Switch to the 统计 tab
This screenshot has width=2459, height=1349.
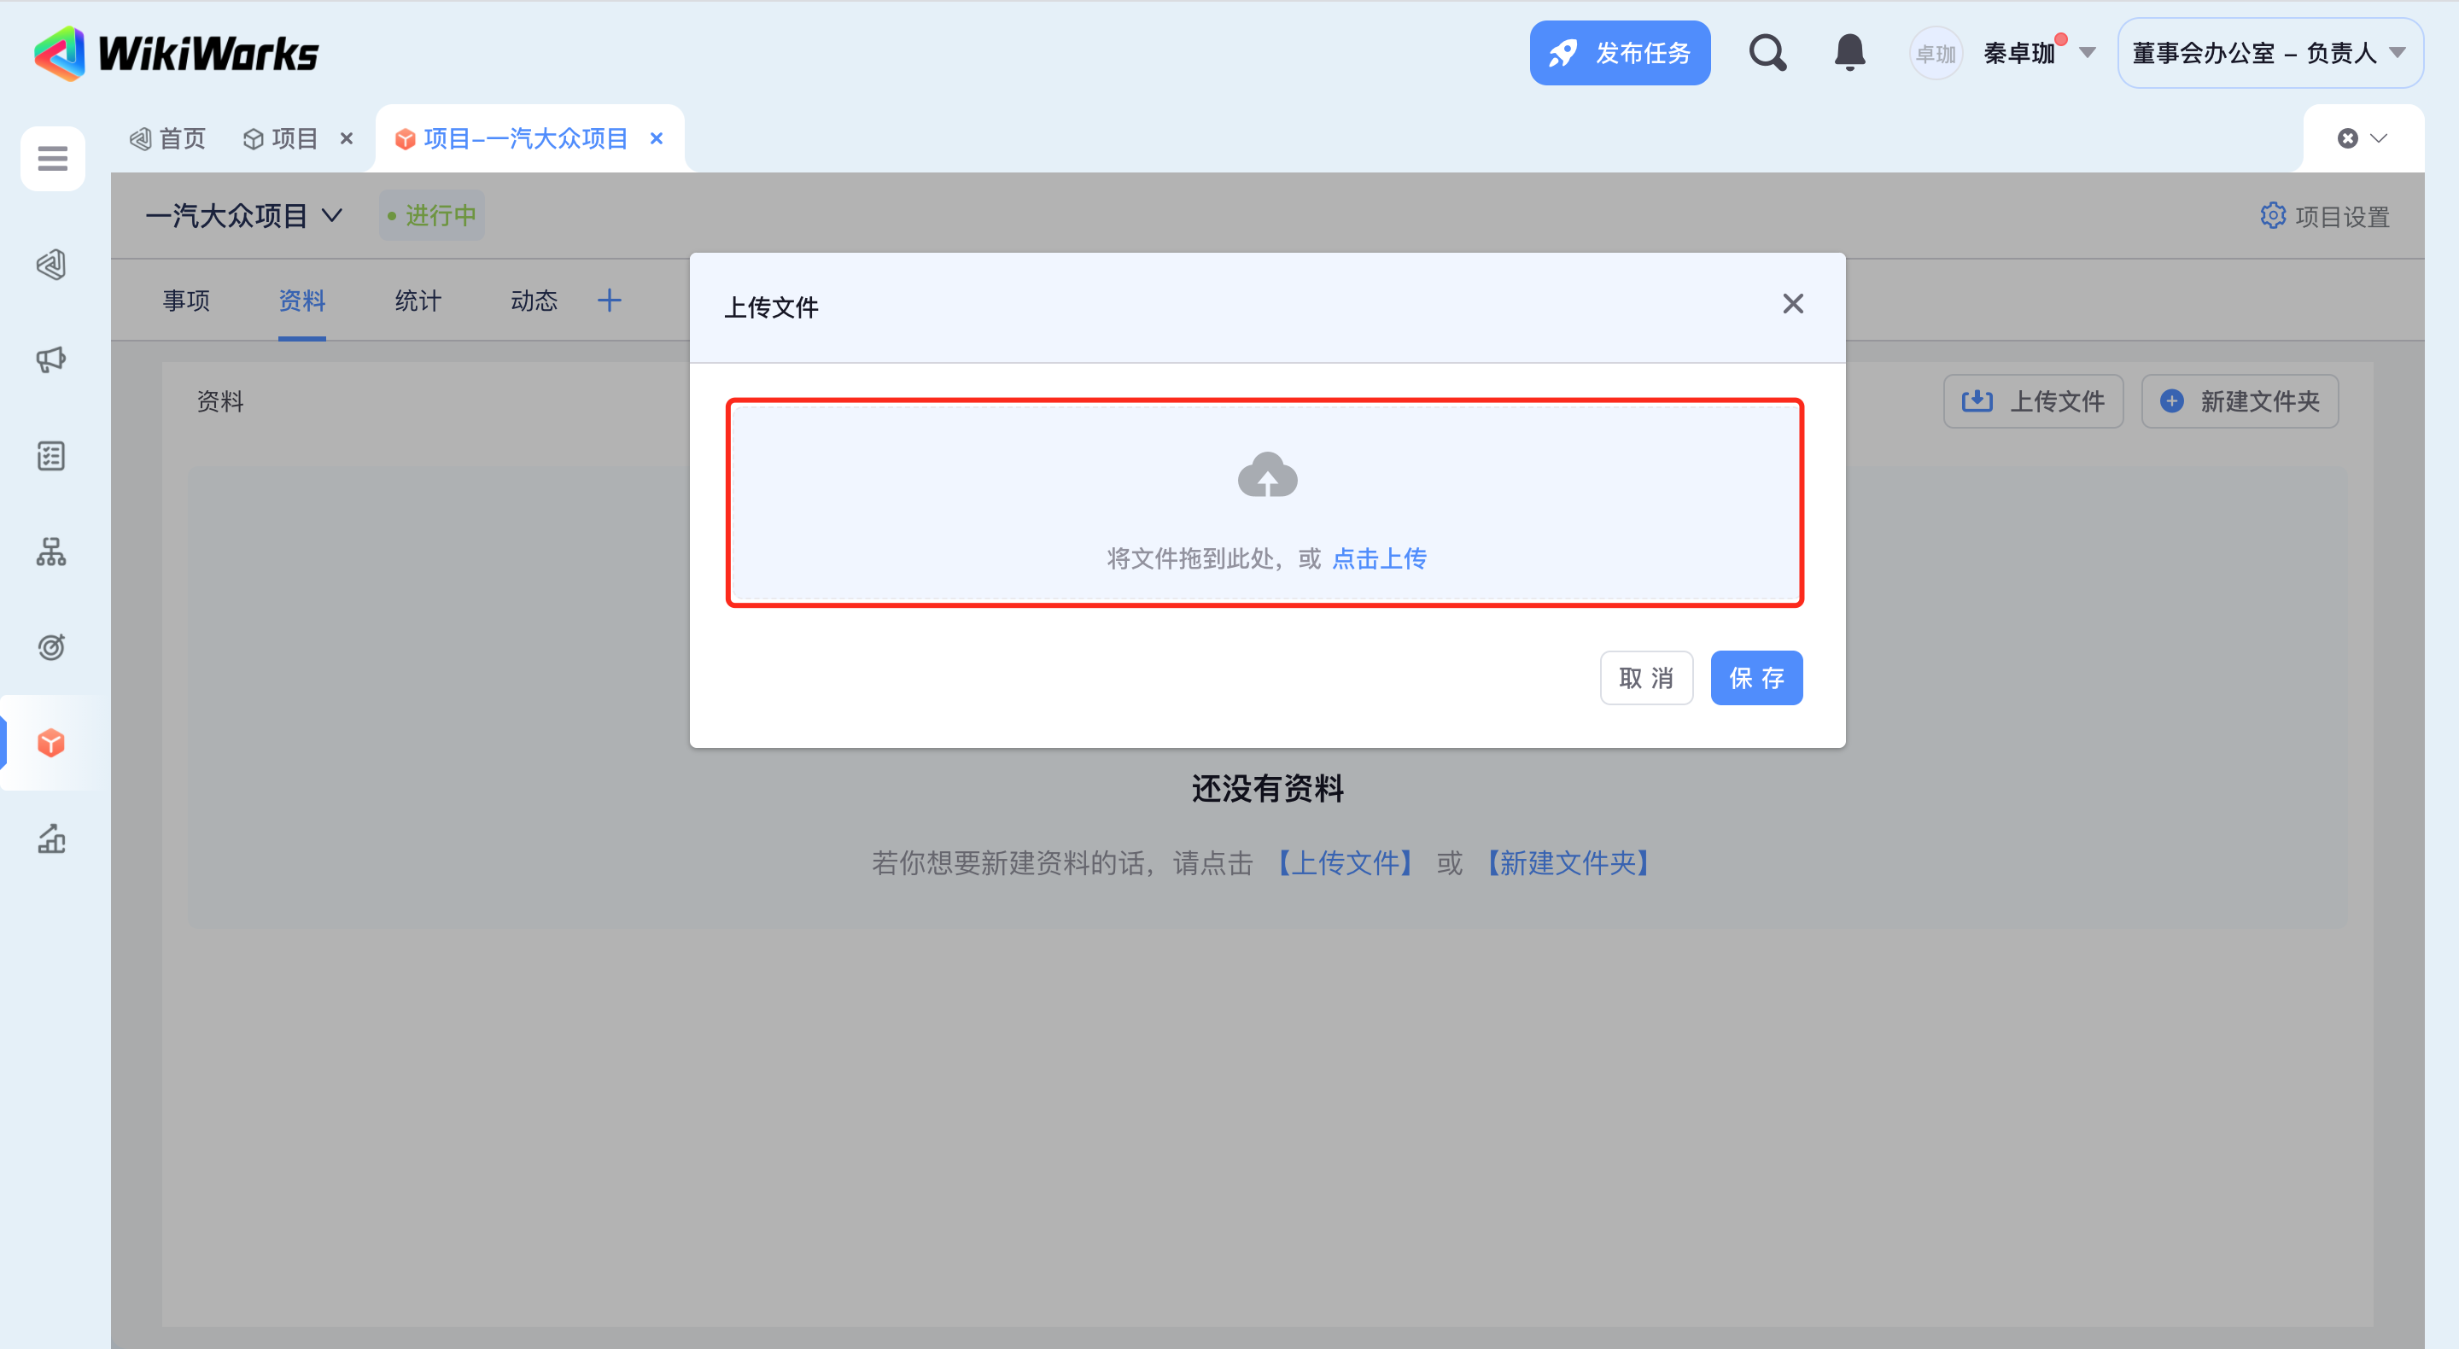(418, 301)
